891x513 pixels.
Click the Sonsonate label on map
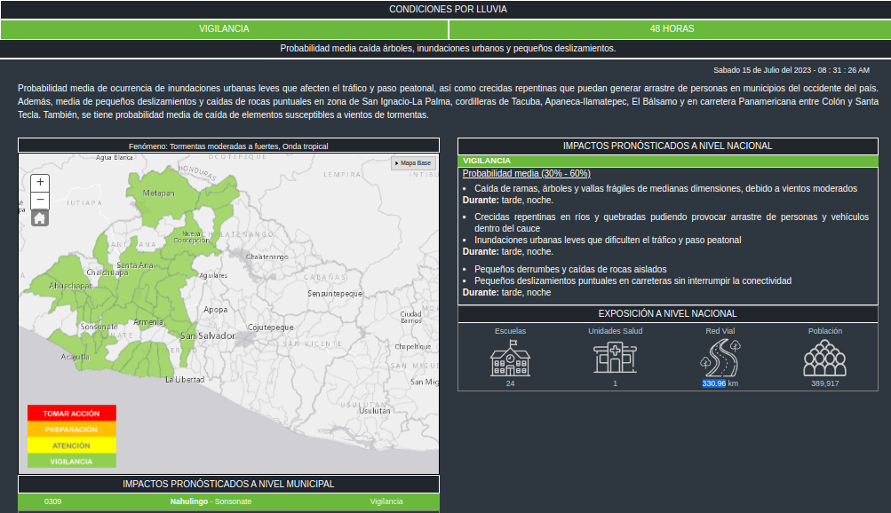[99, 327]
